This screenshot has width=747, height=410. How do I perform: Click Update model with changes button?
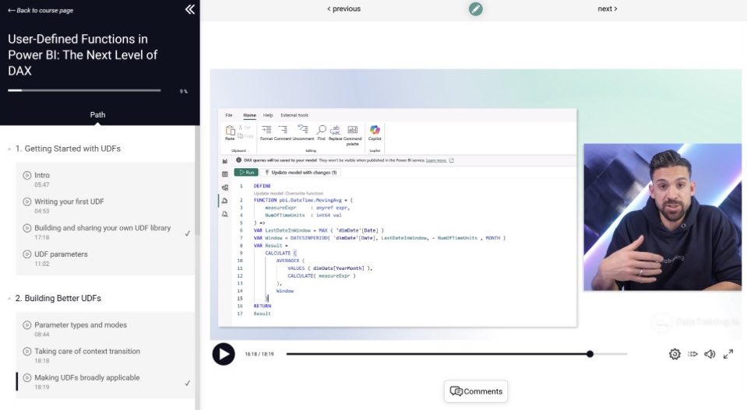301,172
